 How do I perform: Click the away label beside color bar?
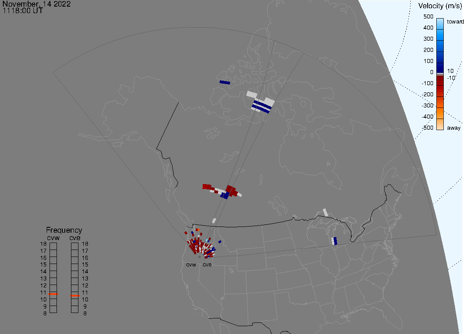454,128
